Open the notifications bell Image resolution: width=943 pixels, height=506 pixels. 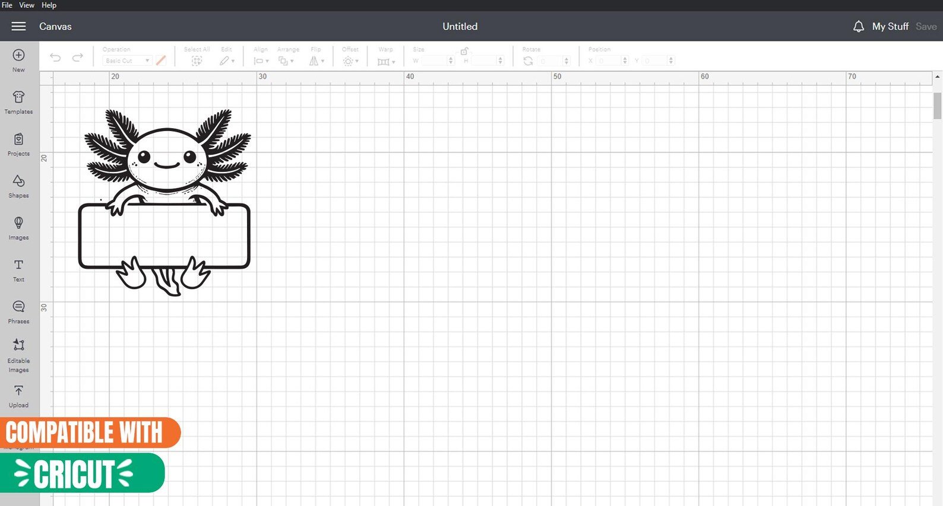[x=858, y=26]
